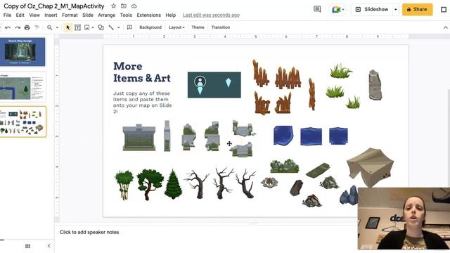Open the File menu

pos(7,15)
